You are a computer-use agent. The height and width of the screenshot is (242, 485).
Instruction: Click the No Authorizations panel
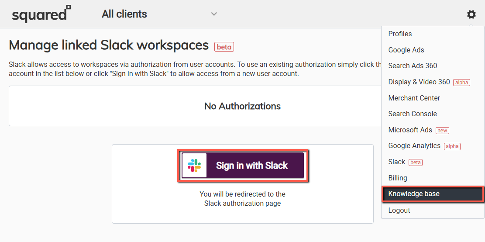(x=194, y=106)
